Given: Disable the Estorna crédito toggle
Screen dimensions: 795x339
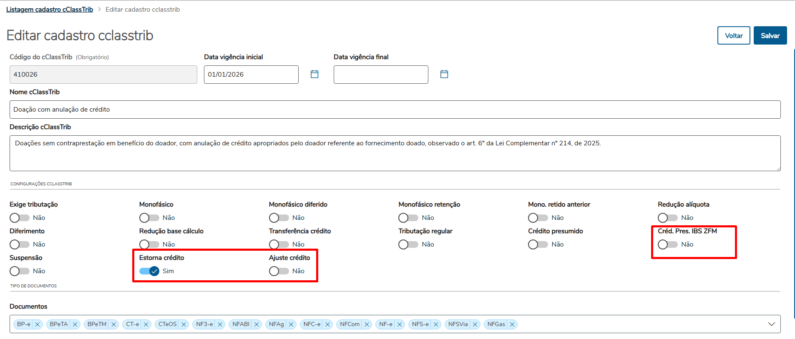Looking at the screenshot, I should coord(149,271).
